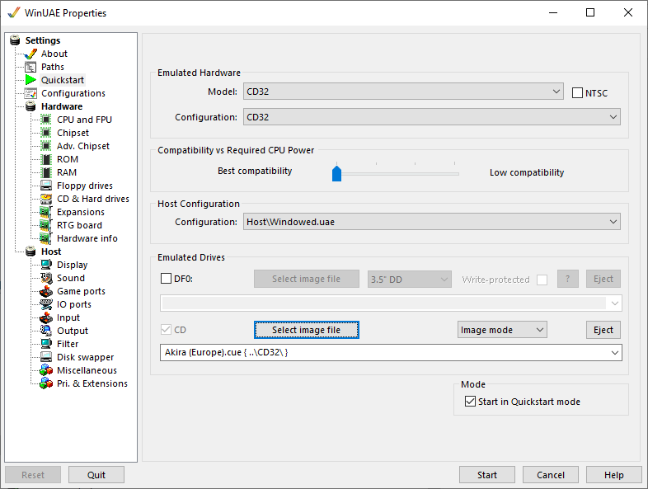This screenshot has width=648, height=489.
Task: Click the green Quickstart arrow icon
Action: (31, 80)
